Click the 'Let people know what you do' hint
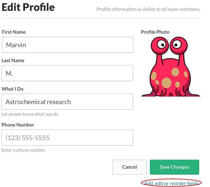Screen dimensions: 210x187 30,114
